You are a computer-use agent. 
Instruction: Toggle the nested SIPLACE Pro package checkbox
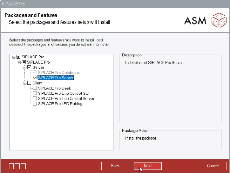tap(24, 62)
